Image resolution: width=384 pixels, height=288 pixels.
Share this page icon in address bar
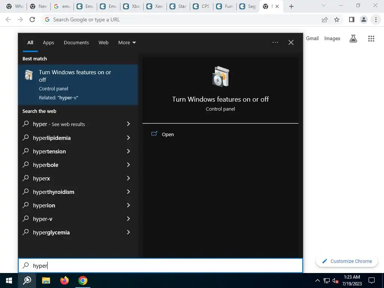coord(325,19)
